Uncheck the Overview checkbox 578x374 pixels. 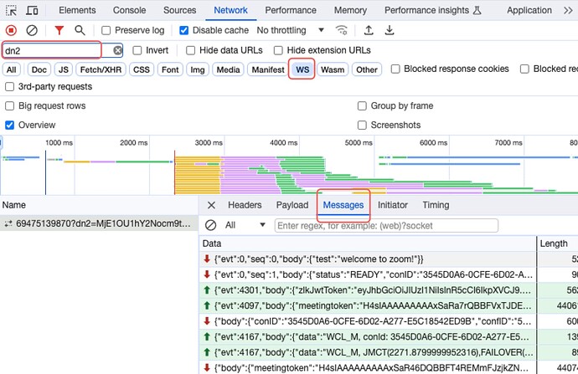(9, 126)
